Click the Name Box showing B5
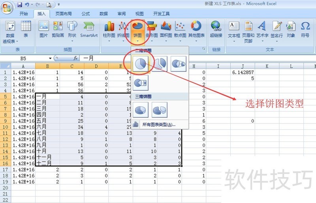Image resolution: width=316 pixels, height=203 pixels. (x=24, y=58)
